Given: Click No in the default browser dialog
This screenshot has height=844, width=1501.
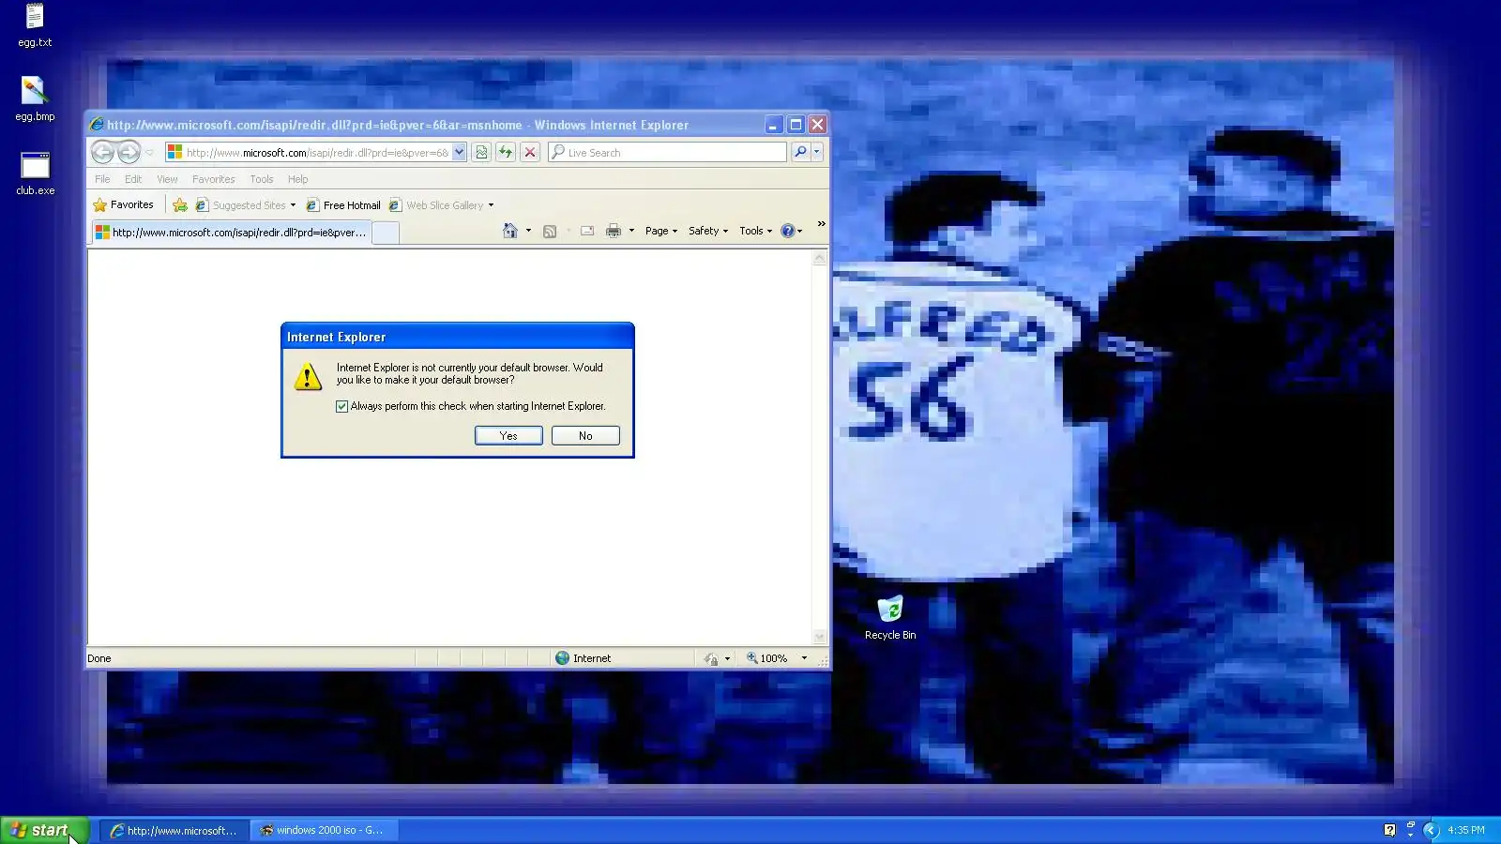Looking at the screenshot, I should click(585, 436).
